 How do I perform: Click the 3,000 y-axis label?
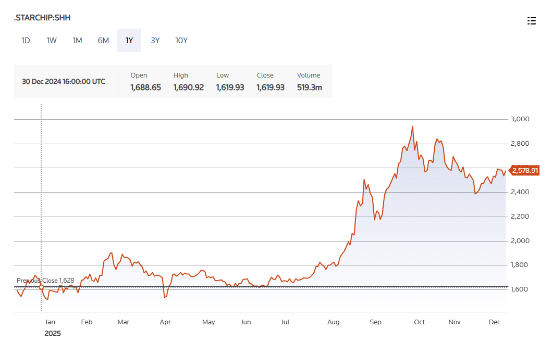pos(520,119)
